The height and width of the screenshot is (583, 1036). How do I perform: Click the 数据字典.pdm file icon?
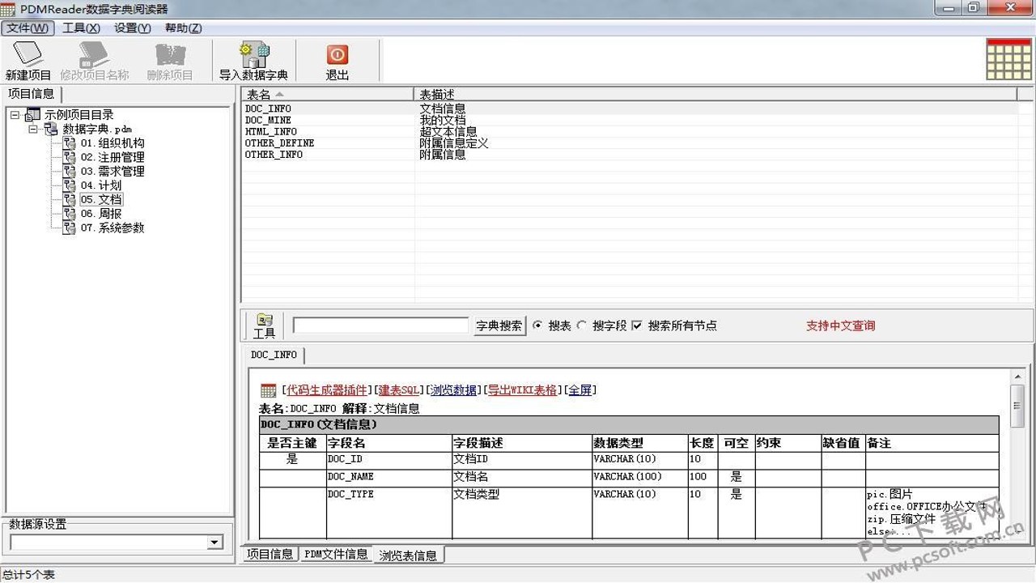[51, 129]
